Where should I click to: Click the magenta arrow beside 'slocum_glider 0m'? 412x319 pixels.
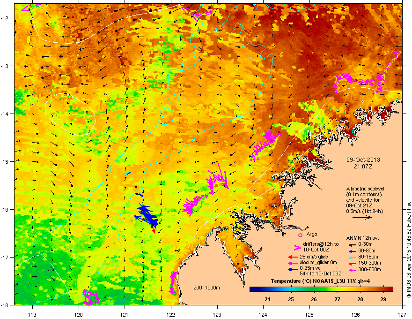click(293, 263)
